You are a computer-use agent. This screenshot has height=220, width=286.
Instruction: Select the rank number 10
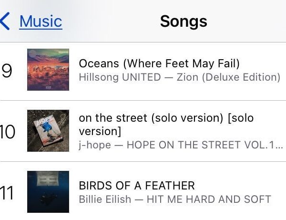coord(8,131)
